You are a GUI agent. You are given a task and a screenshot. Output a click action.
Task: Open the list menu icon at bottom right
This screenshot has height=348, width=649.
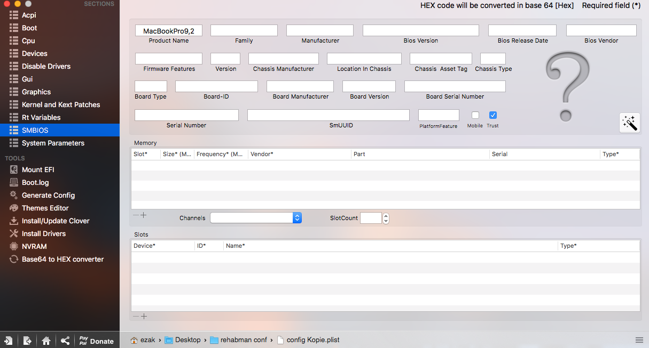pyautogui.click(x=639, y=340)
